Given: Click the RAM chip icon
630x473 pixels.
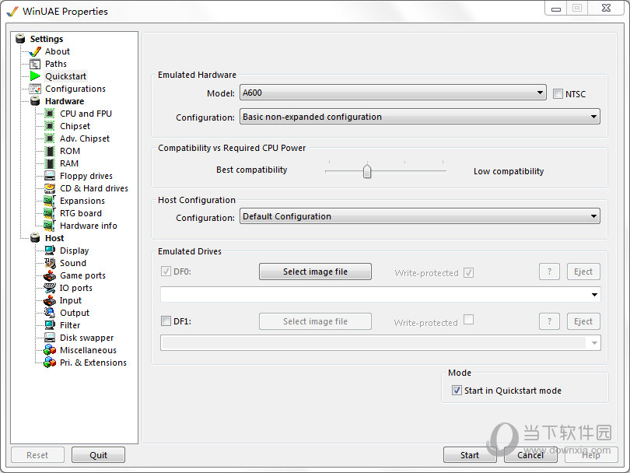Looking at the screenshot, I should pos(50,163).
